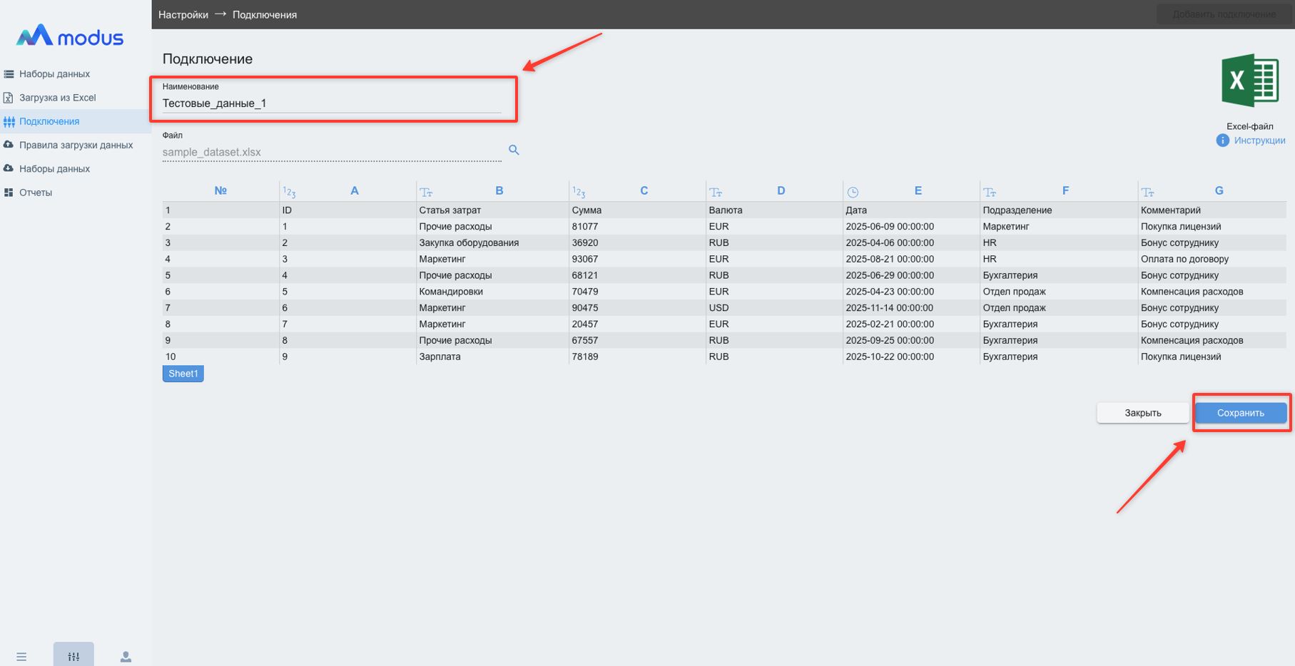This screenshot has height=666, width=1295.
Task: Open the text type selector for column D
Action: click(x=716, y=192)
